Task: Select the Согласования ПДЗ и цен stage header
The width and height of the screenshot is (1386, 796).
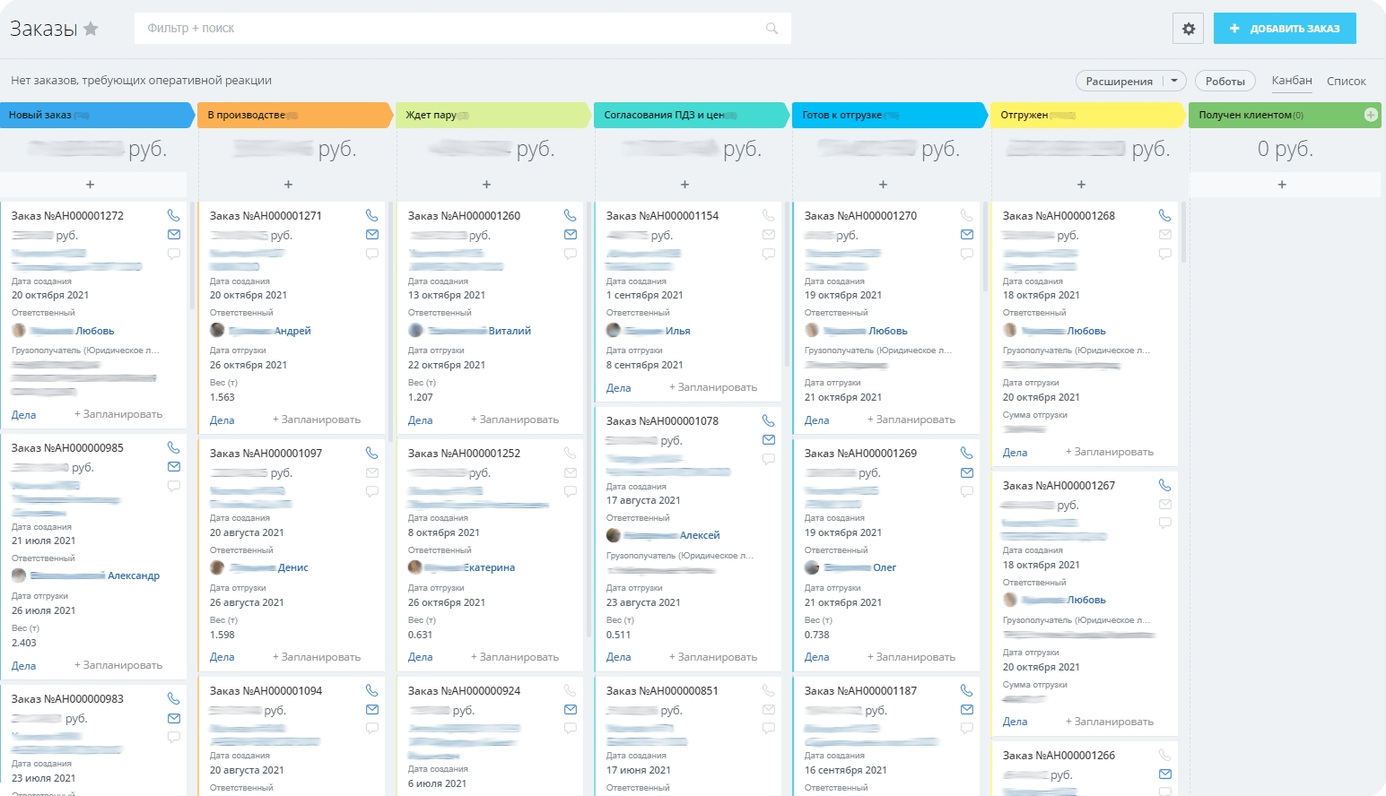Action: click(x=692, y=115)
